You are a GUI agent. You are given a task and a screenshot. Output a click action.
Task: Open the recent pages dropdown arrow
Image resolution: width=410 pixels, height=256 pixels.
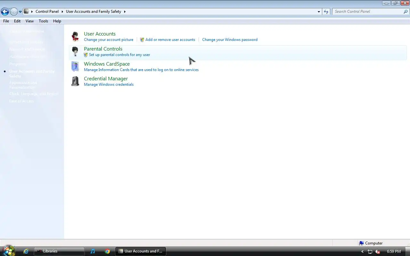(x=20, y=12)
